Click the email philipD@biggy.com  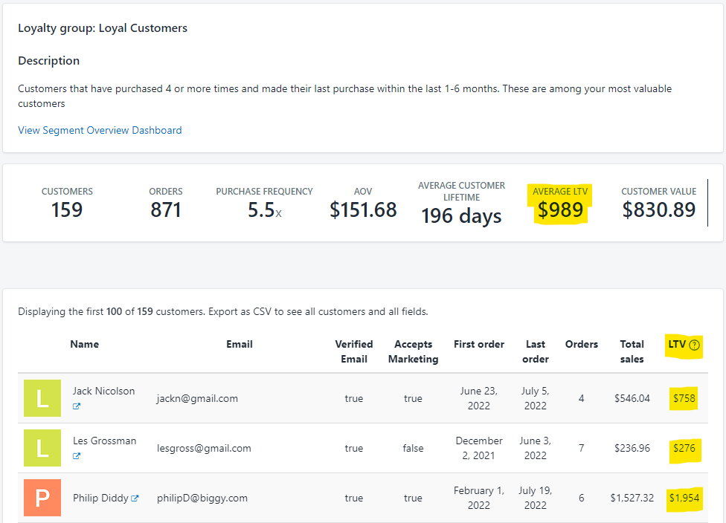click(202, 498)
